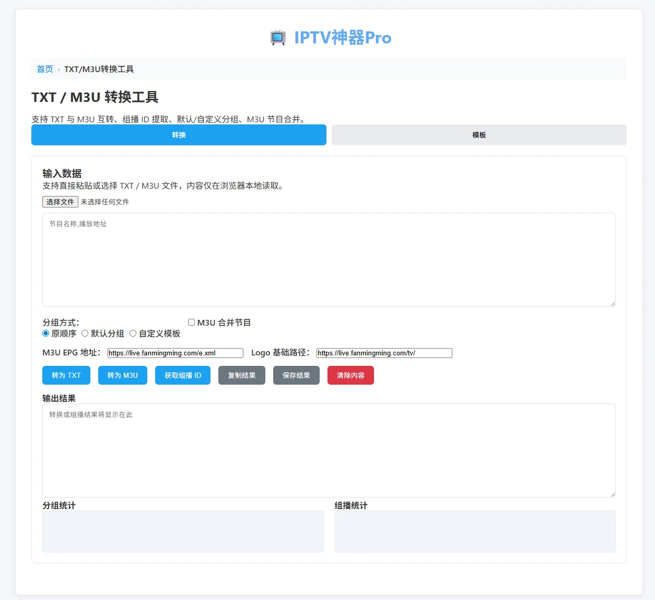Open the 首页 breadcrumb link
This screenshot has height=600, width=655.
[45, 68]
